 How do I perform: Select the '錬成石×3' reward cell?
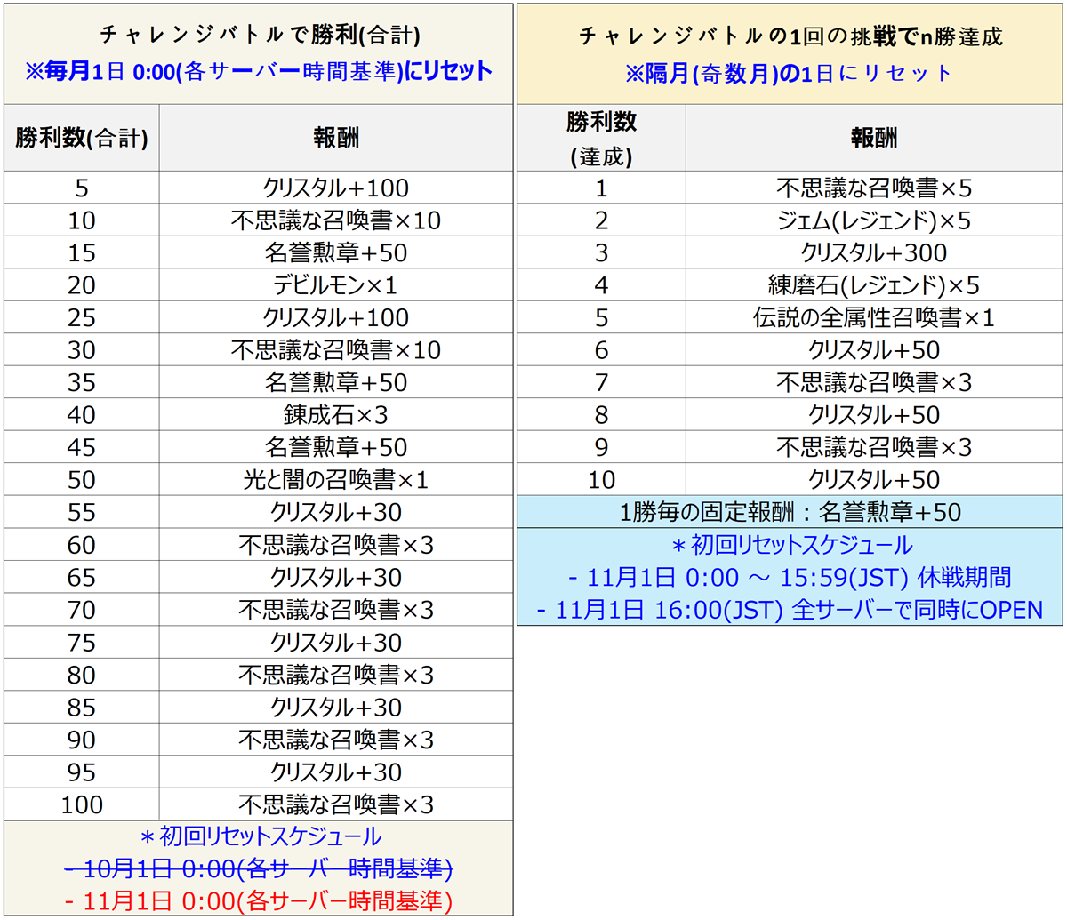tap(336, 415)
